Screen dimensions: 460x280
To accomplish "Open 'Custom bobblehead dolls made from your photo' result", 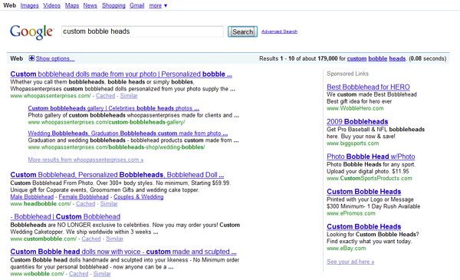I will (121, 74).
